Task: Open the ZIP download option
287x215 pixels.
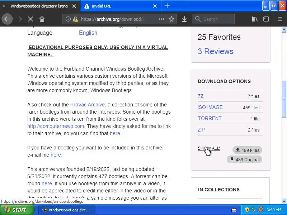Action: click(x=201, y=130)
